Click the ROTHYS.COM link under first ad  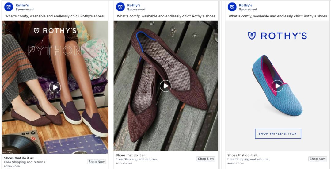[x=12, y=167]
